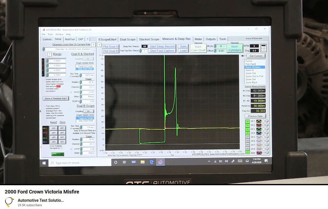Launch Microsoft Edge from the taskbar

click(152, 162)
